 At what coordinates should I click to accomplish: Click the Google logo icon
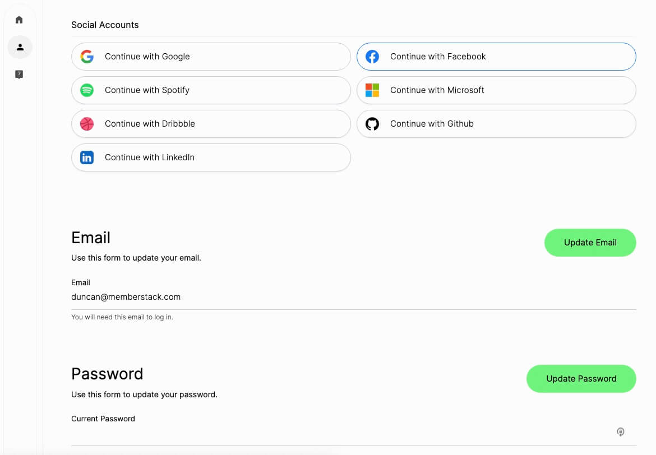point(87,57)
